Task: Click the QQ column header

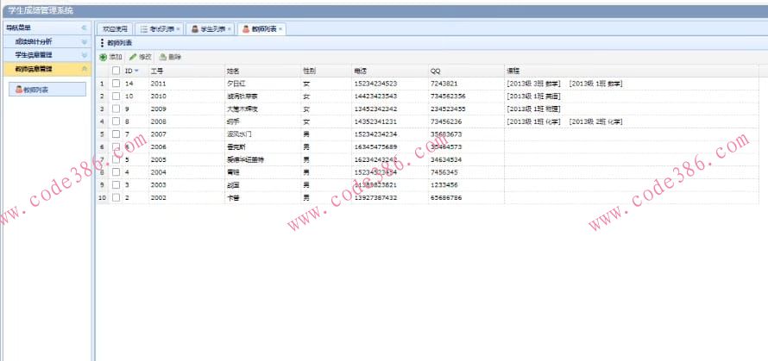Action: click(466, 71)
